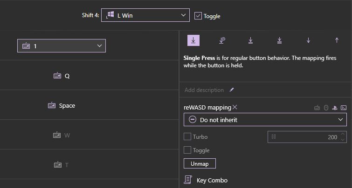352x188 pixels.
Task: Open the mouse mapping icon
Action: 326,108
